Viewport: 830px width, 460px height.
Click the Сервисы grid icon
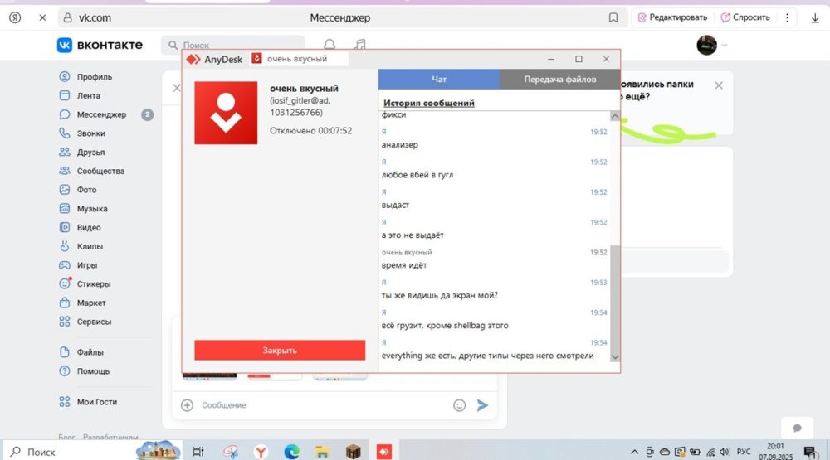point(65,322)
